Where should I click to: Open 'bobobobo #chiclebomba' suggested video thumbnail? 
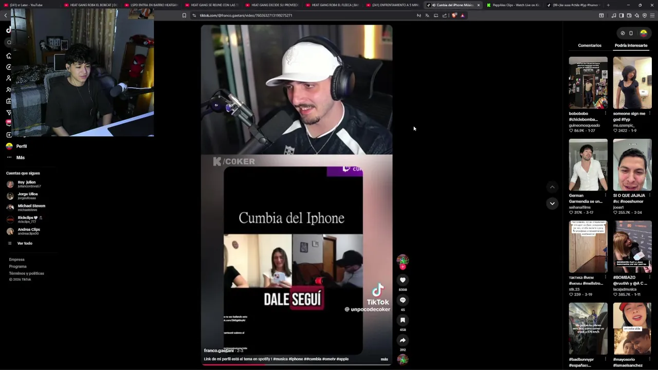tap(588, 83)
